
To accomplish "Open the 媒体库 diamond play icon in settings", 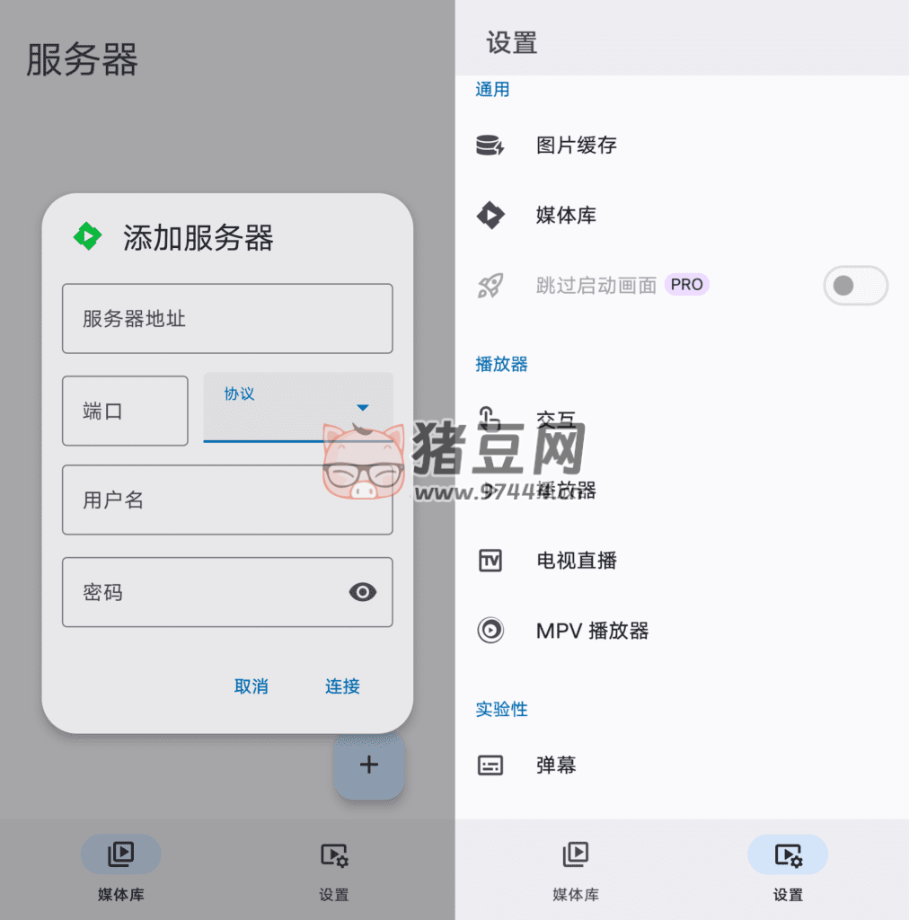I will tap(490, 215).
